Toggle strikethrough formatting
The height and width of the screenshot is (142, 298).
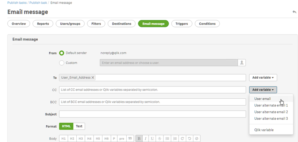160,139
